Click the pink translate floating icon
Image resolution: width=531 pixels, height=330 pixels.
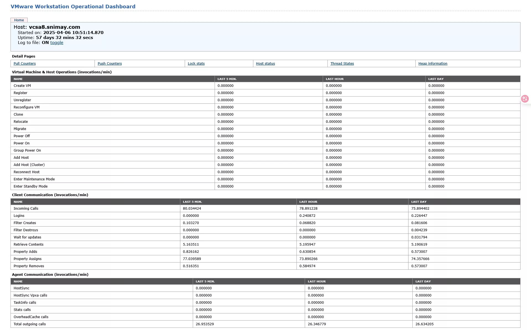525,99
